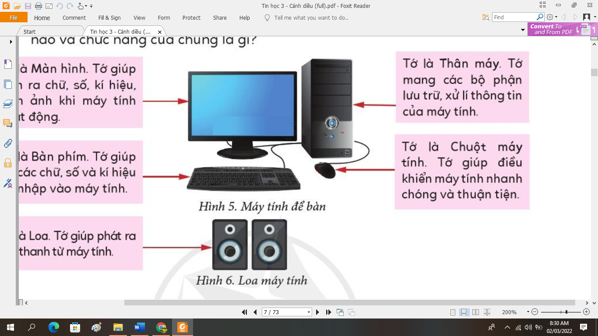Screen dimensions: 598x336
Task: Jump to the last page
Action: click(x=328, y=312)
